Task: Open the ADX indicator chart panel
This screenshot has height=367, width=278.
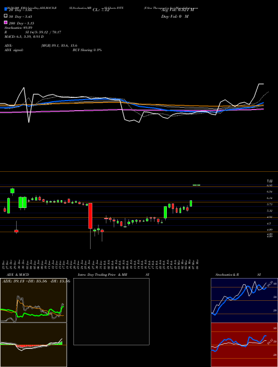Action: pos(33,300)
